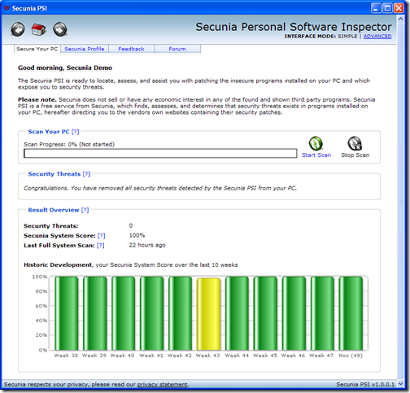Open help for Scan Your PC [?]
This screenshot has height=393, width=410.
pos(75,132)
